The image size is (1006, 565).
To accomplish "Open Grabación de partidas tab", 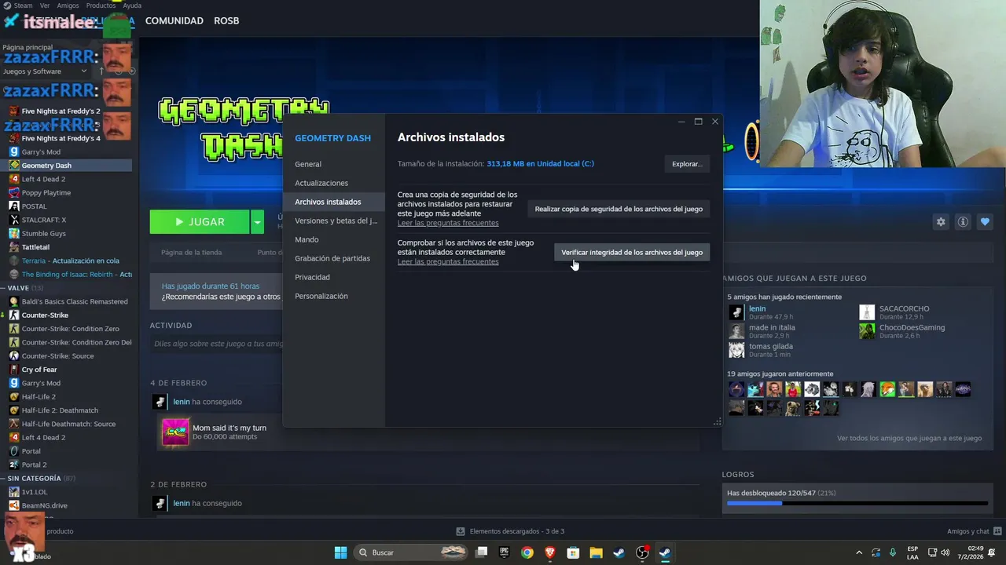I will click(x=333, y=258).
